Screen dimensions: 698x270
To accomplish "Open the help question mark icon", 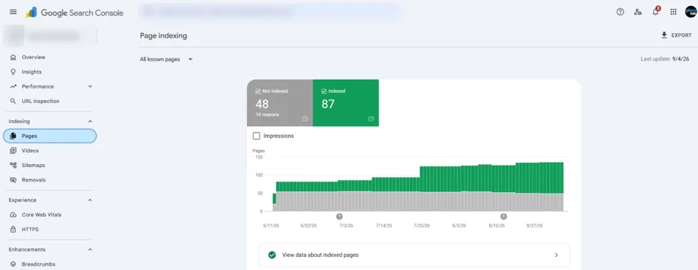I will [x=620, y=12].
